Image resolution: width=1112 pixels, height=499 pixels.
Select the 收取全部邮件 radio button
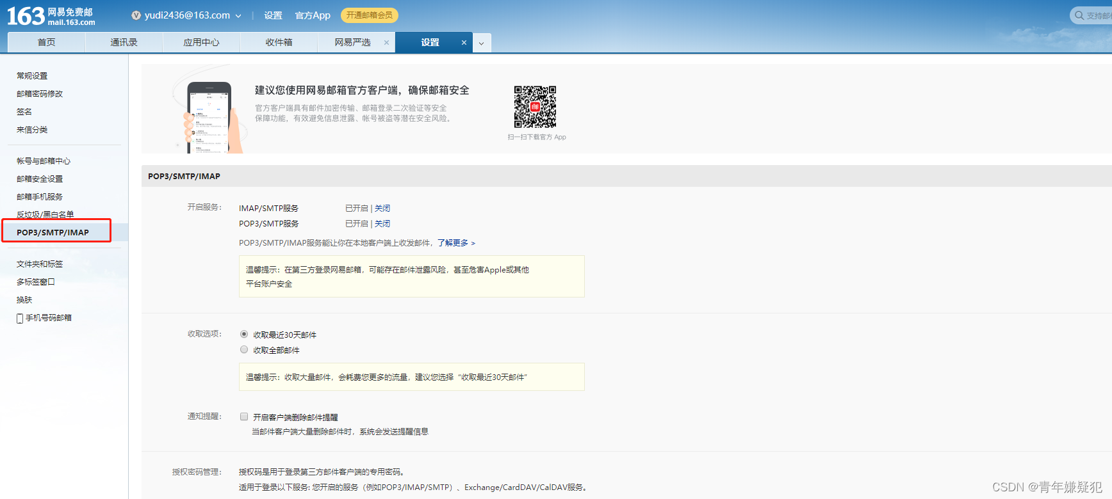(x=244, y=349)
